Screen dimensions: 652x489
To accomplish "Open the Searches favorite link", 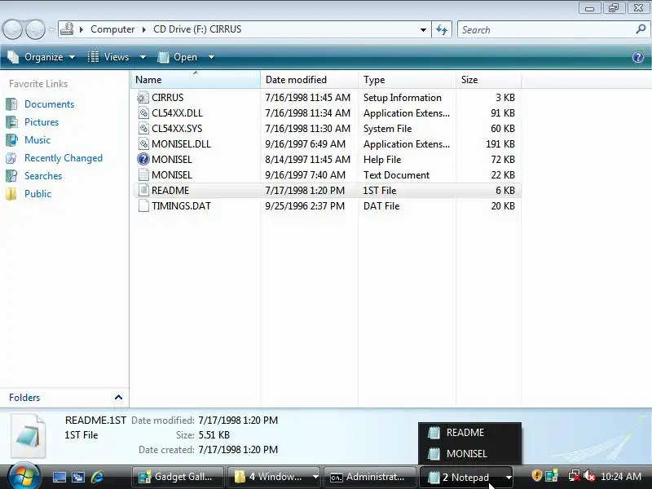I will coord(43,176).
